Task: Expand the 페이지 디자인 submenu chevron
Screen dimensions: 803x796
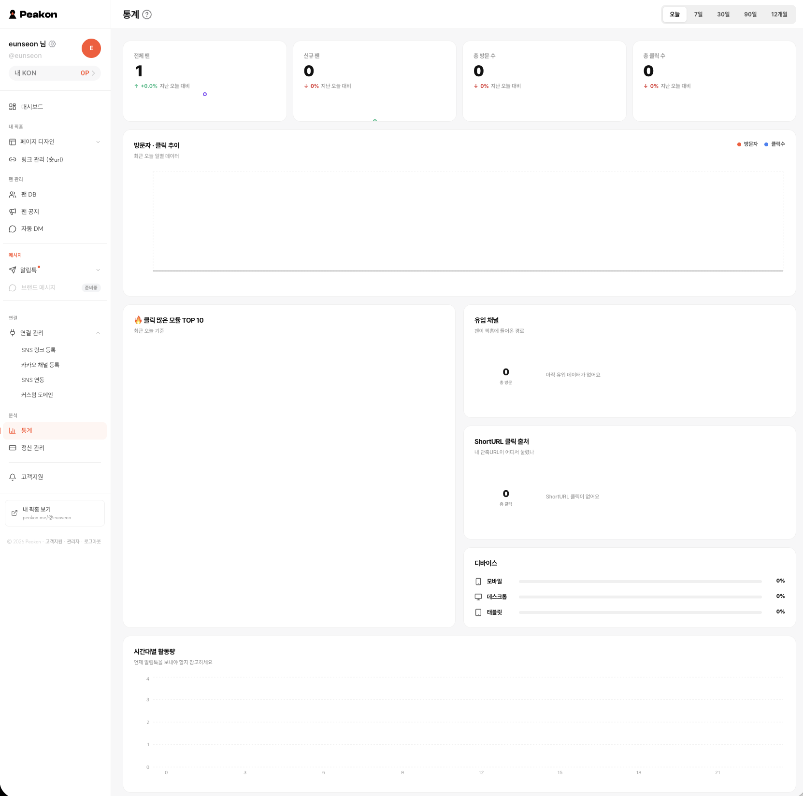Action: tap(98, 142)
